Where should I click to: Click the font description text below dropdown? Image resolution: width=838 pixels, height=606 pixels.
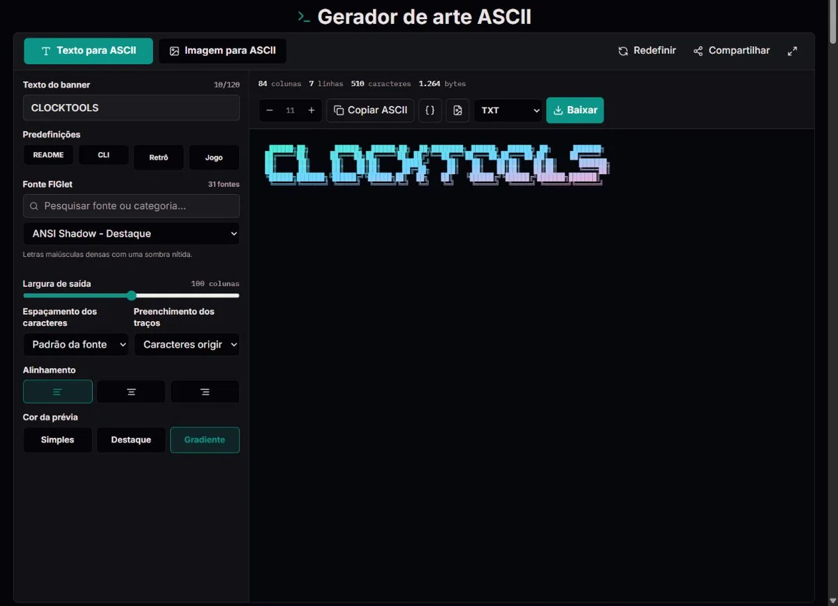click(x=108, y=255)
